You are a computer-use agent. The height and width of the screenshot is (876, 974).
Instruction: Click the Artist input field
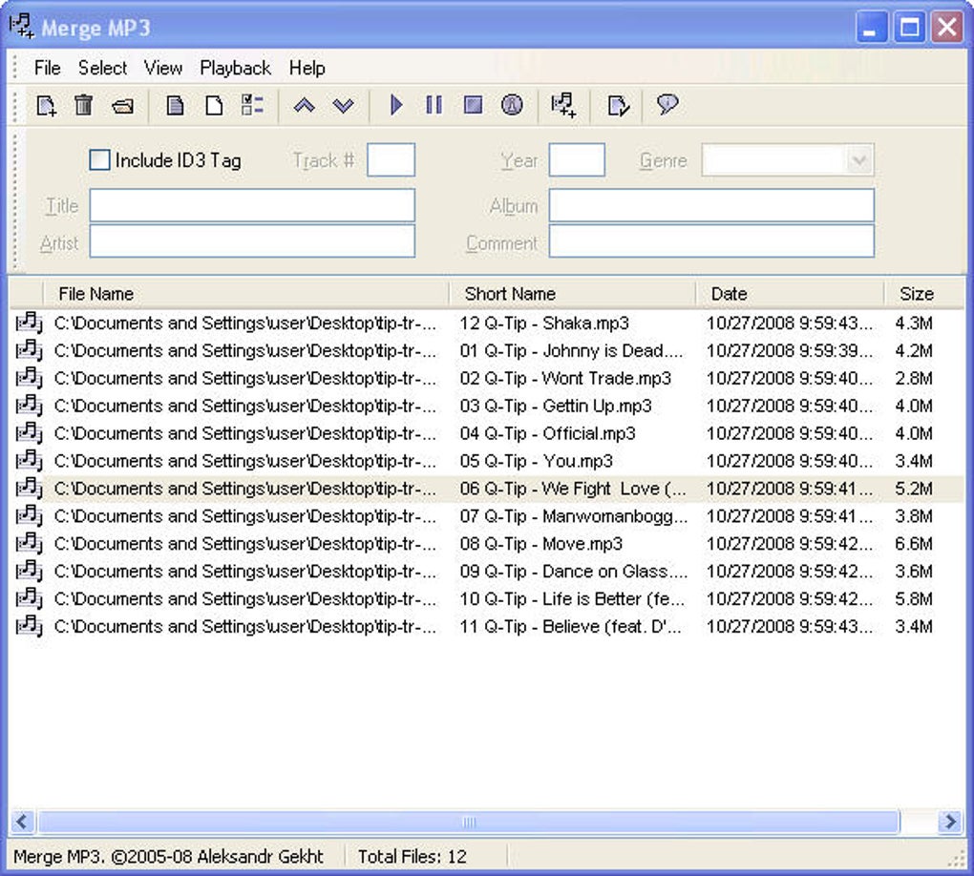[x=252, y=240]
